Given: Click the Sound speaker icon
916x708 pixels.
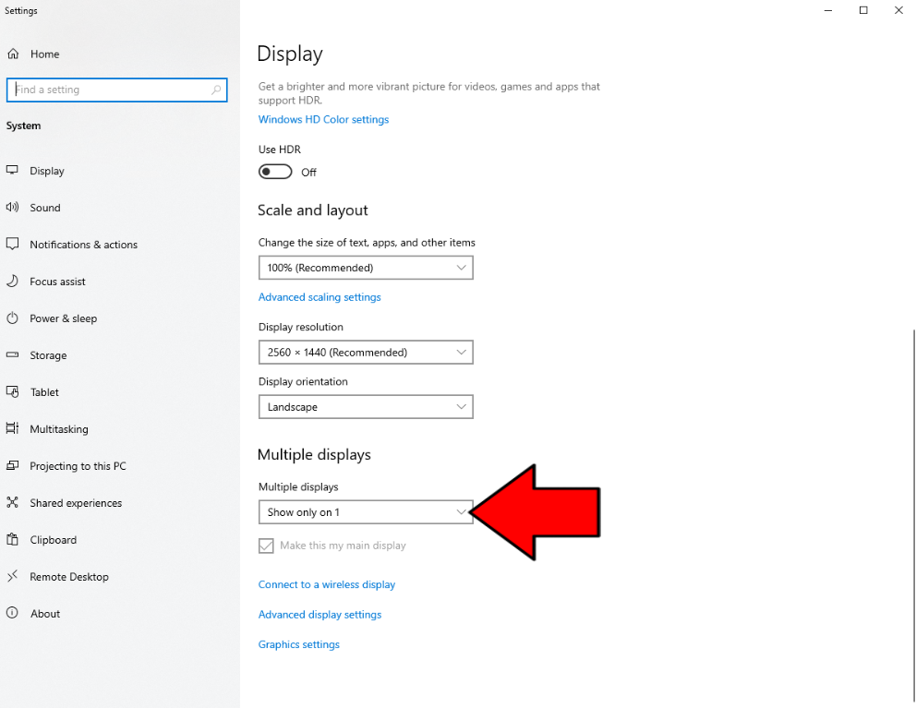Looking at the screenshot, I should point(12,207).
